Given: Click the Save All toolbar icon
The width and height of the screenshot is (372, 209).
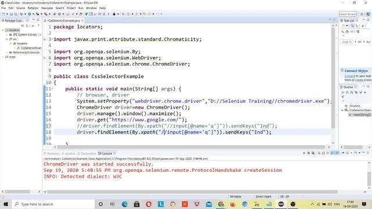Looking at the screenshot, I should pos(16,14).
